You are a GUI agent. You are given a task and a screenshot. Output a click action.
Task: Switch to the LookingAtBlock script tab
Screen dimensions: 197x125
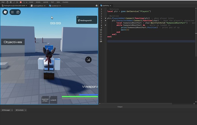tap(38, 5)
